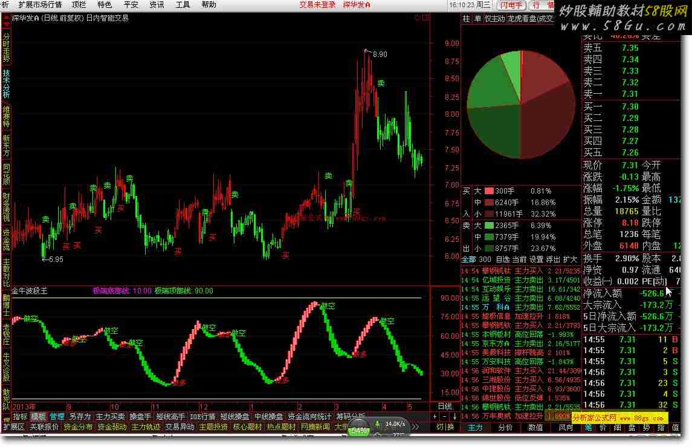The width and height of the screenshot is (692, 447).
Task: Switch to the DDE行情 template
Action: coord(202,417)
